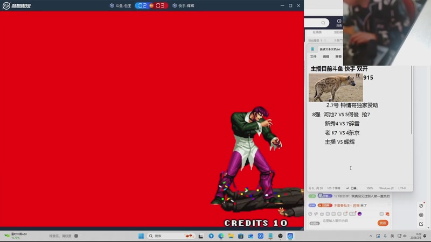
Task: Open the emoji face icon in chat toolbar
Action: pos(310,213)
